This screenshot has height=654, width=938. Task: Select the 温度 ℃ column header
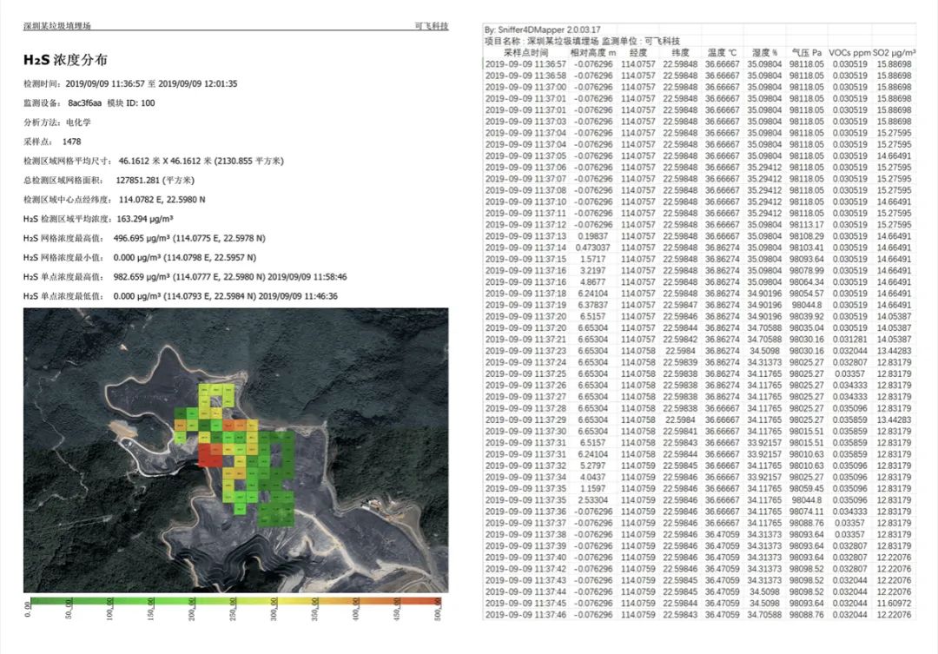click(x=722, y=53)
